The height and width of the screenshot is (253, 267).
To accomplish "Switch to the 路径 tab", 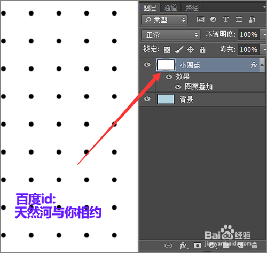I will 192,7.
